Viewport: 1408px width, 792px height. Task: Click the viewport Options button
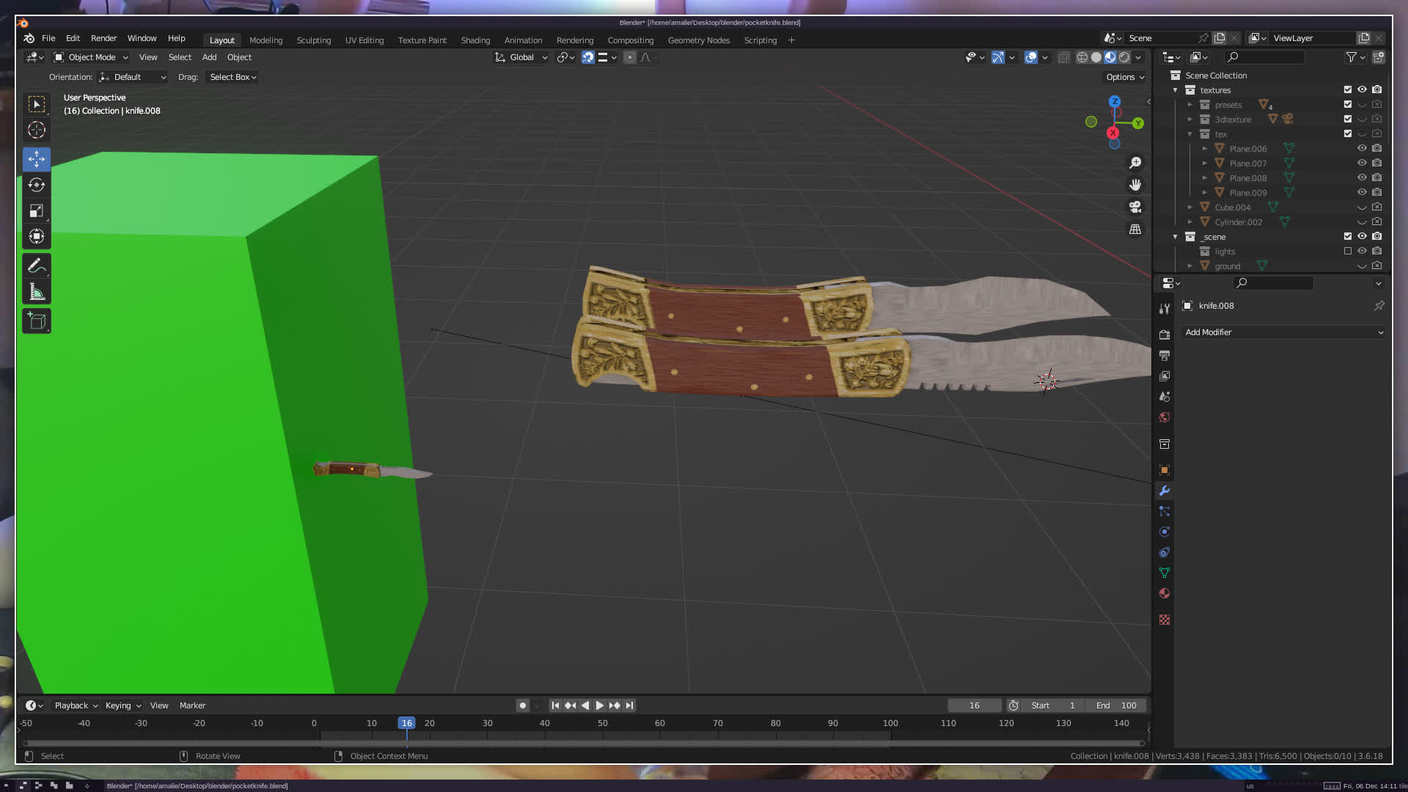coord(1125,77)
